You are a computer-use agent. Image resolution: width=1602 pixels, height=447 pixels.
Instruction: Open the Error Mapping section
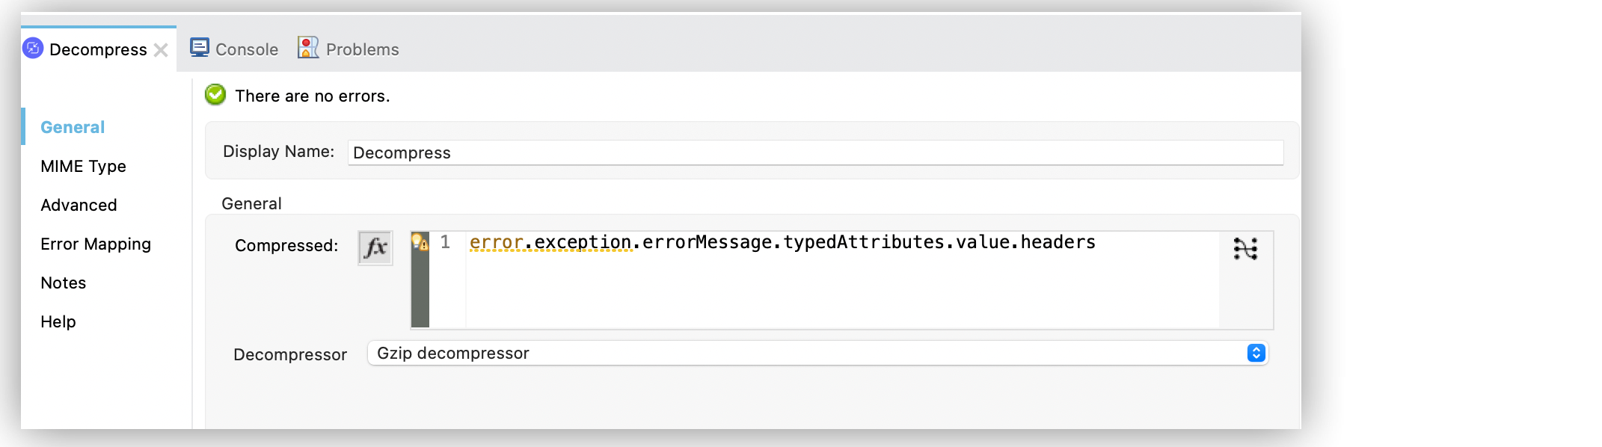click(x=96, y=244)
